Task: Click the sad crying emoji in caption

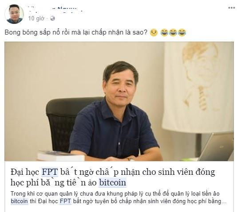Action: point(154,33)
